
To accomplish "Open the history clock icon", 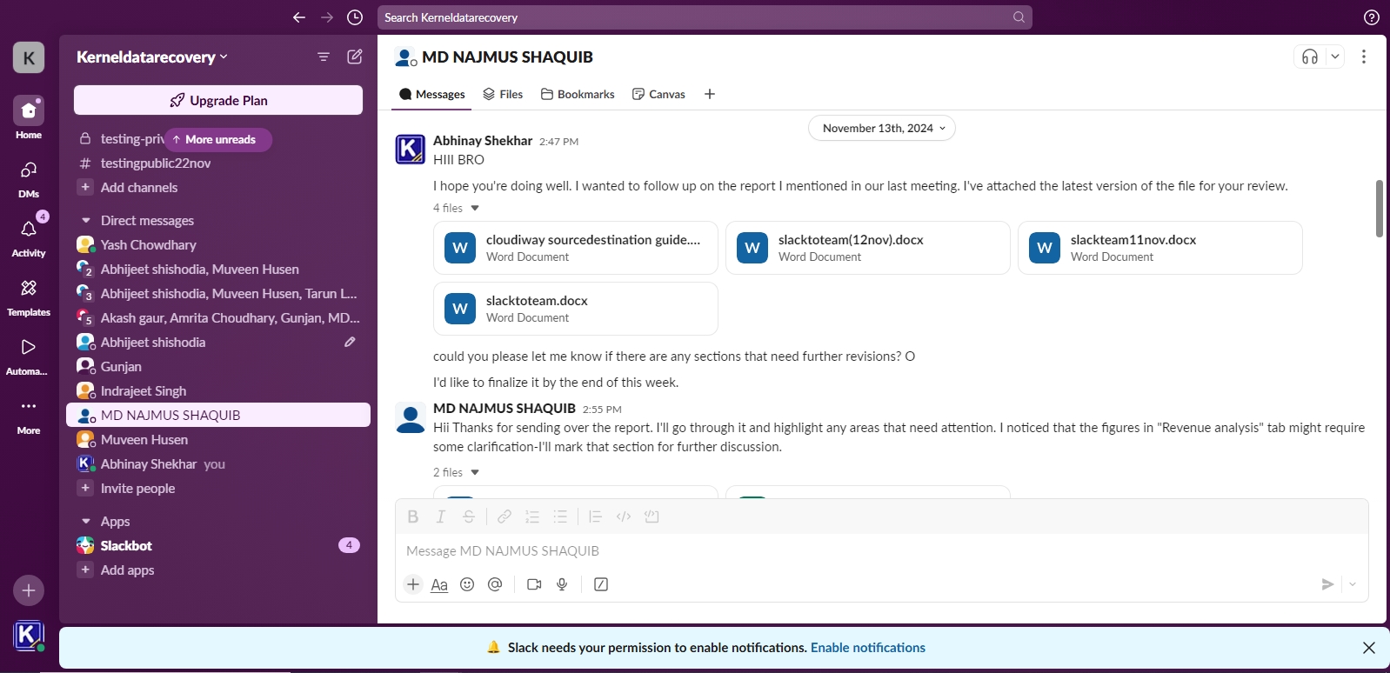I will 355,17.
